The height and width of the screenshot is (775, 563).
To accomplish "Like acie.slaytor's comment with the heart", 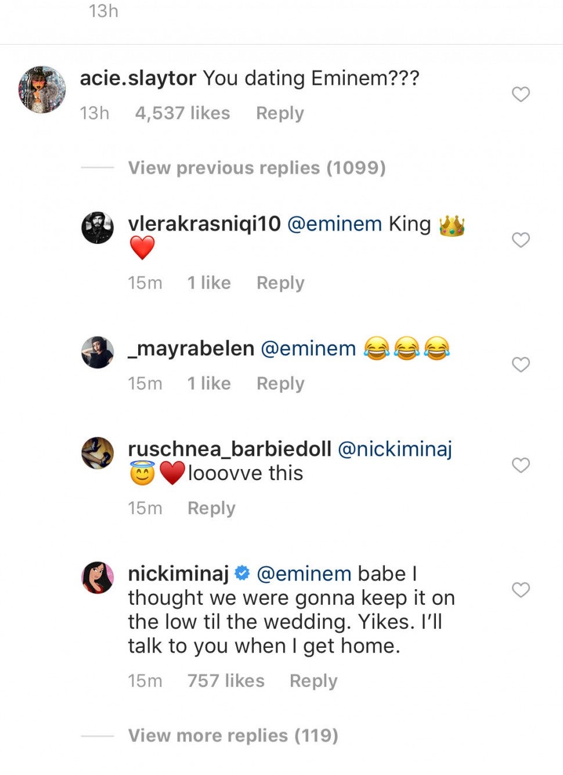I will (521, 94).
